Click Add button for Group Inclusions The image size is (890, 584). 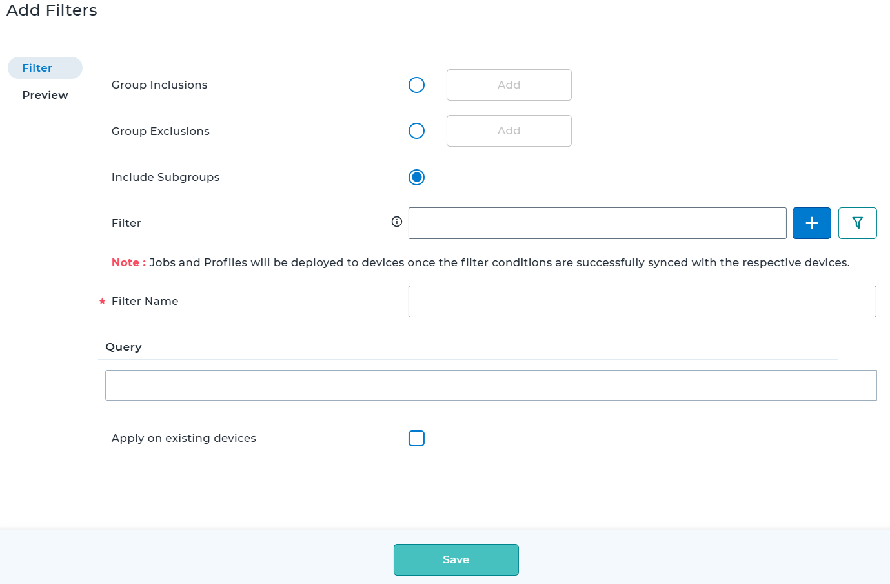pos(509,85)
